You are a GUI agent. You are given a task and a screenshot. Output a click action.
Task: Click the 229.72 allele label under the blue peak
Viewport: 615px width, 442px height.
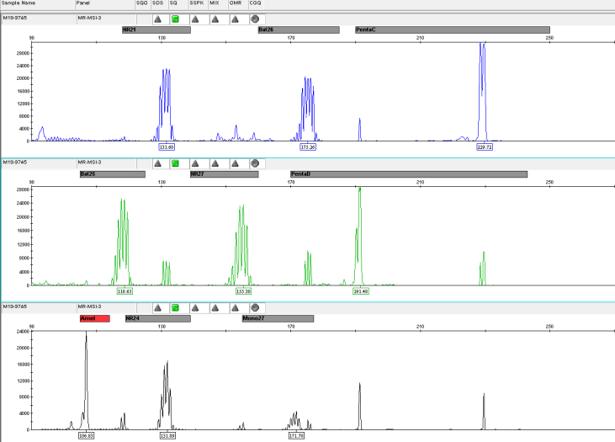pos(484,146)
